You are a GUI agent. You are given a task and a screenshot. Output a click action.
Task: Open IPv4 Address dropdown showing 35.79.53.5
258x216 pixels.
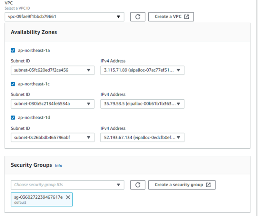142,104
